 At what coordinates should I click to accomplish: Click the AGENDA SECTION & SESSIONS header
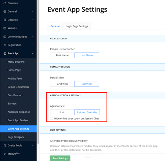click(65, 95)
